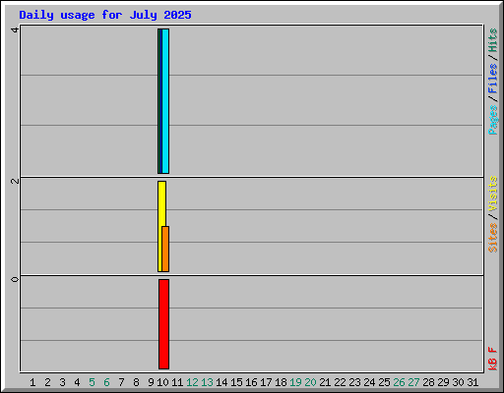Click the y-axis value 2
This screenshot has width=504, height=393.
15,181
